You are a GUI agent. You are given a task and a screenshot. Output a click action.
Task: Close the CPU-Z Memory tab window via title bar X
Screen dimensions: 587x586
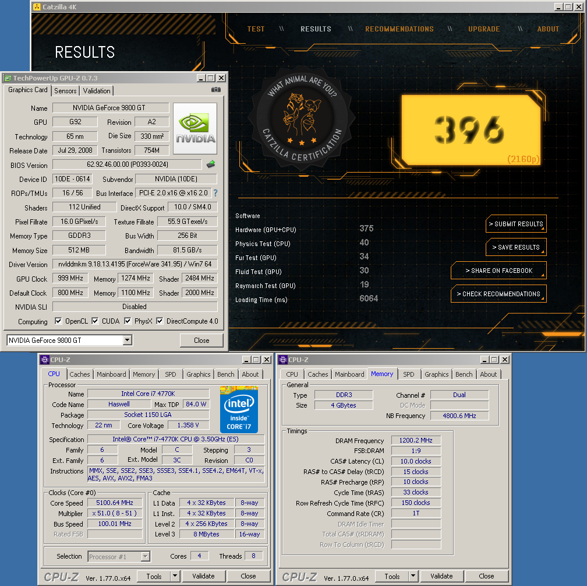[505, 360]
